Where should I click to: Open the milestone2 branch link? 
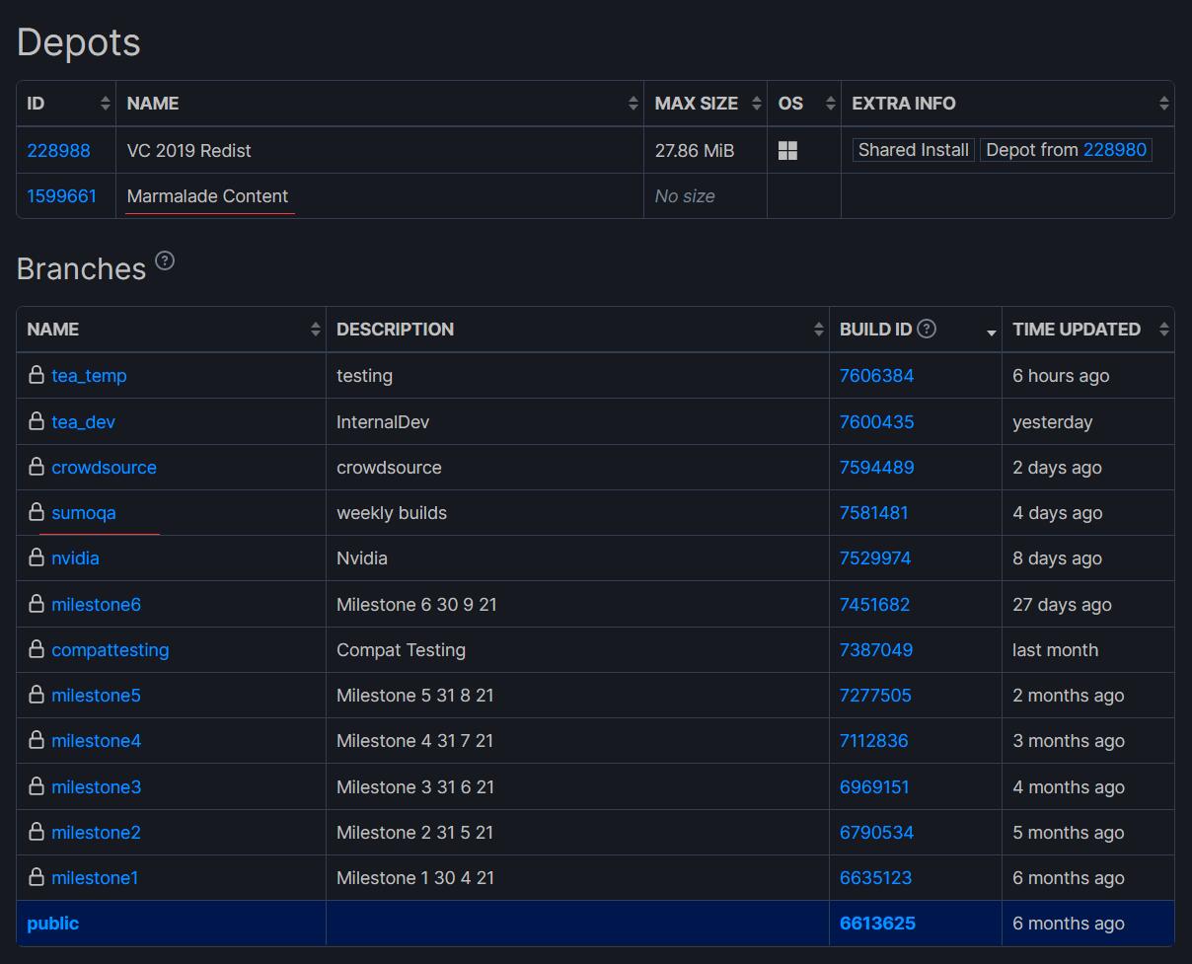(96, 832)
